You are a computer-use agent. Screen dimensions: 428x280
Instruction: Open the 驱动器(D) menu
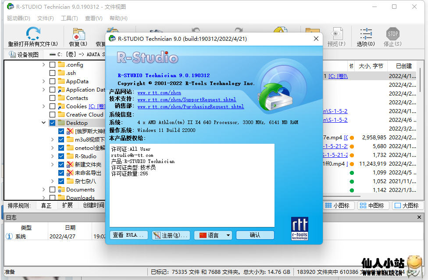pyautogui.click(x=18, y=18)
